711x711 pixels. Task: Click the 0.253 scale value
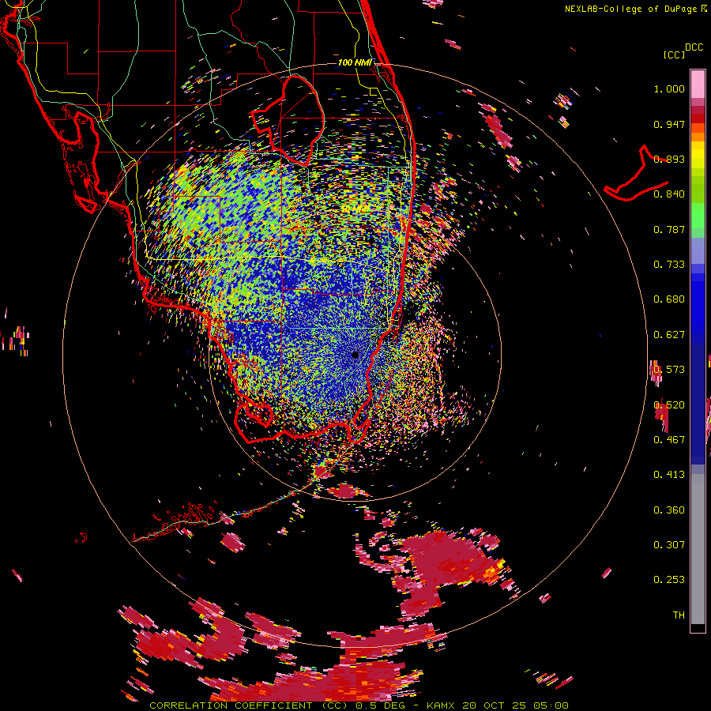click(669, 580)
